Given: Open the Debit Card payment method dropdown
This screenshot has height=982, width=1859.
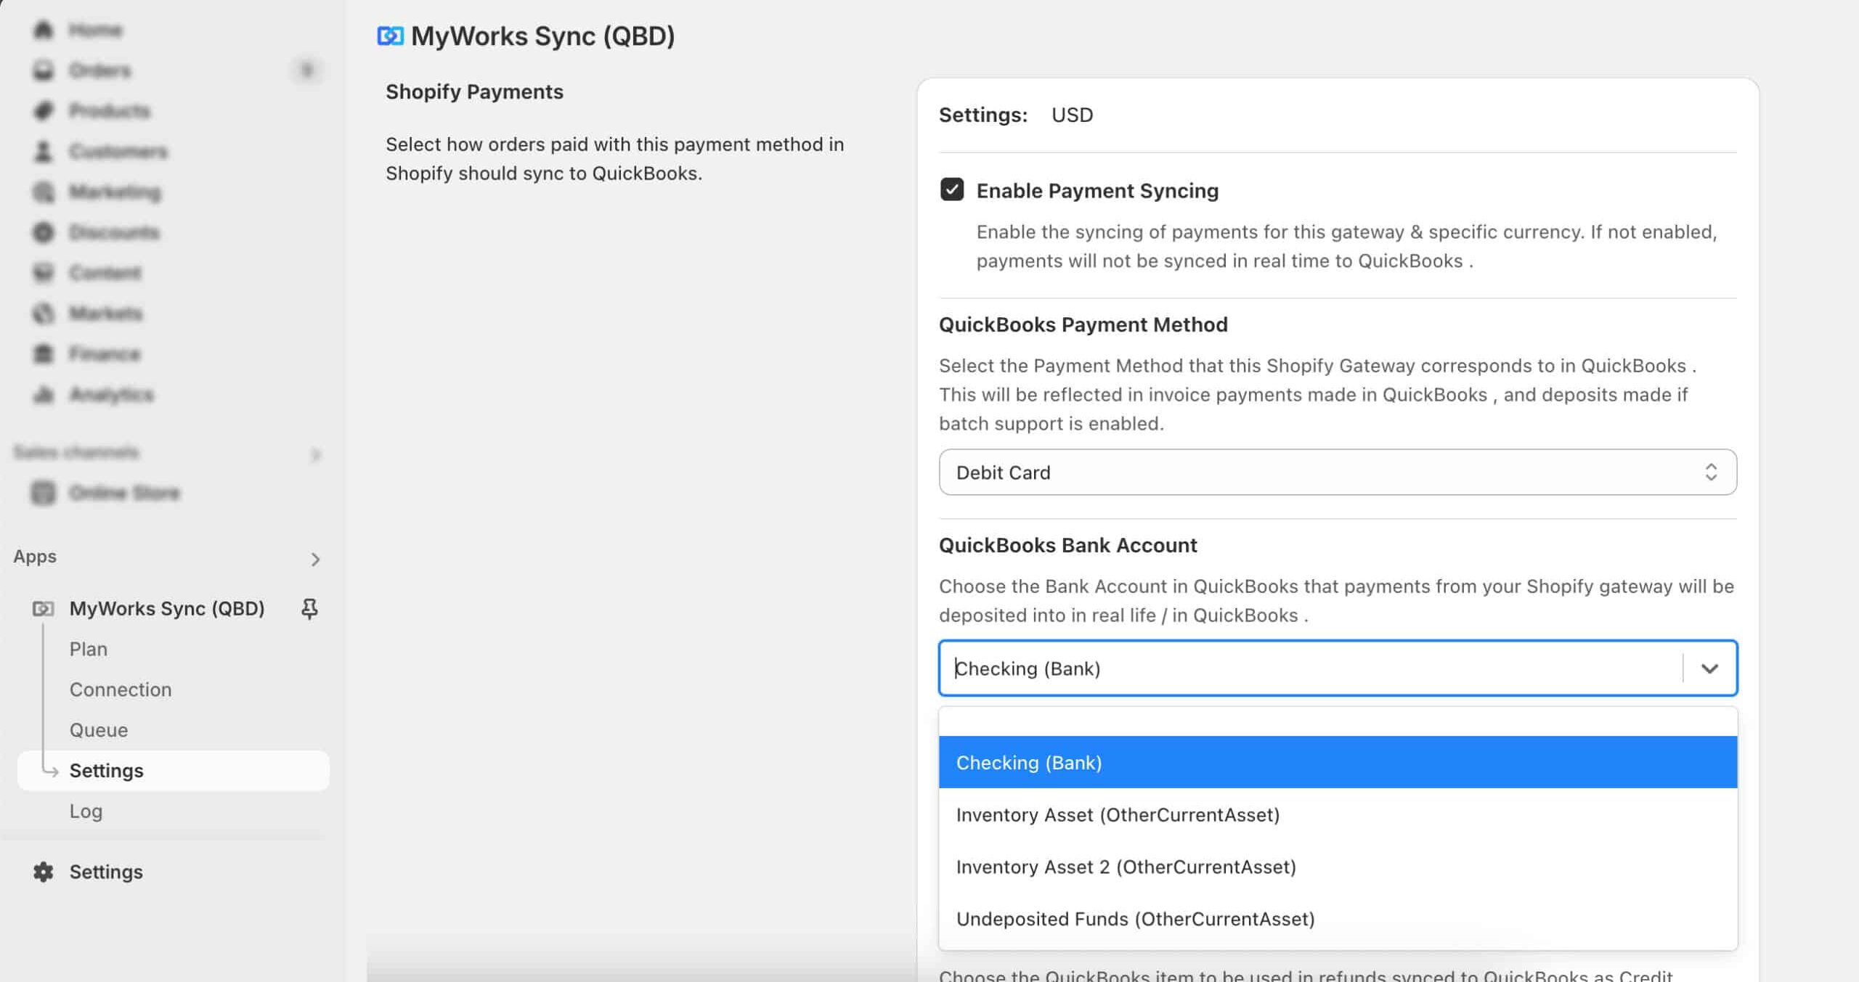Looking at the screenshot, I should point(1338,472).
